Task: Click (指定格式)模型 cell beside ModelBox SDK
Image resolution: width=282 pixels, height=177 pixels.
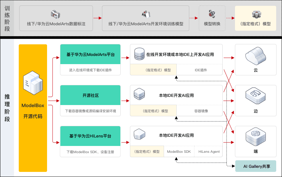Action: pyautogui.click(x=147, y=151)
